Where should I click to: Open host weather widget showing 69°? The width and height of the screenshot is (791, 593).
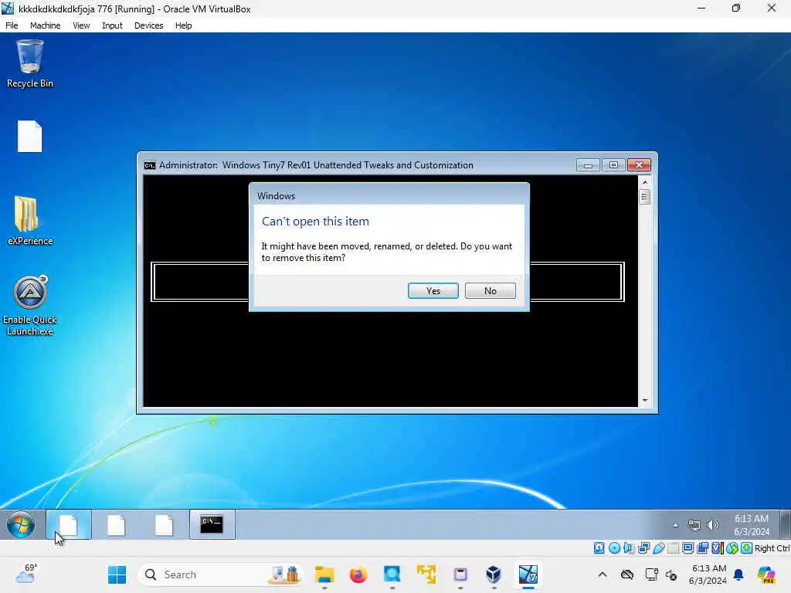tap(26, 574)
